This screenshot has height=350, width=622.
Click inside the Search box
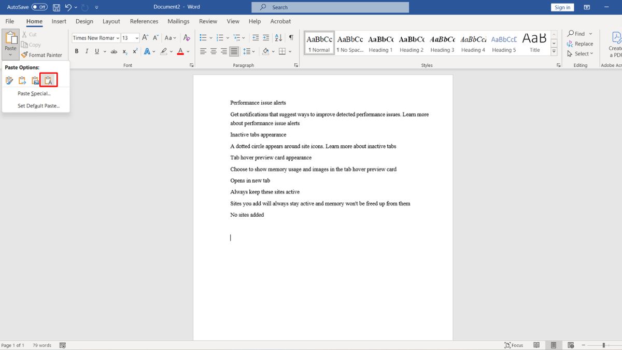[330, 7]
